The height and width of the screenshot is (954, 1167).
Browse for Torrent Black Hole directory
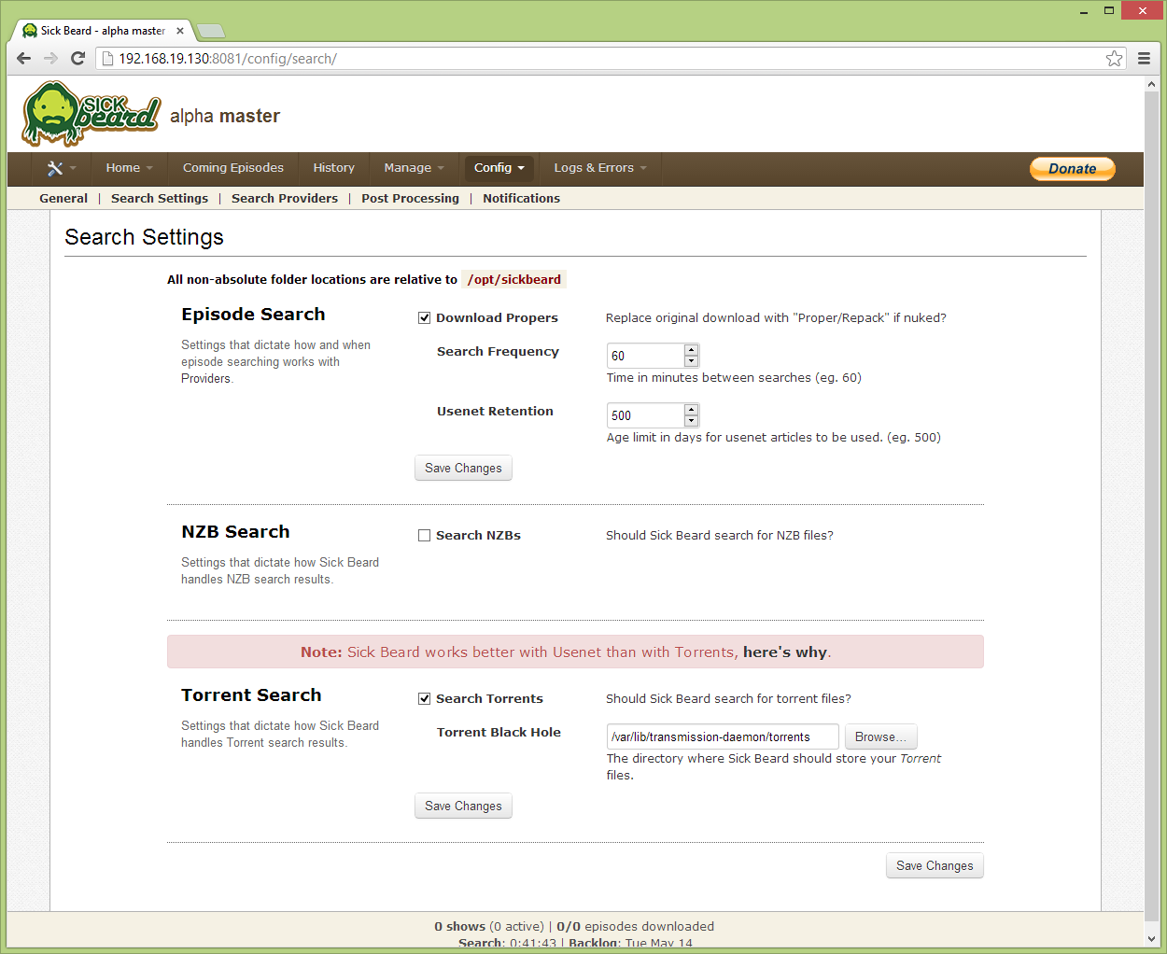(x=880, y=737)
